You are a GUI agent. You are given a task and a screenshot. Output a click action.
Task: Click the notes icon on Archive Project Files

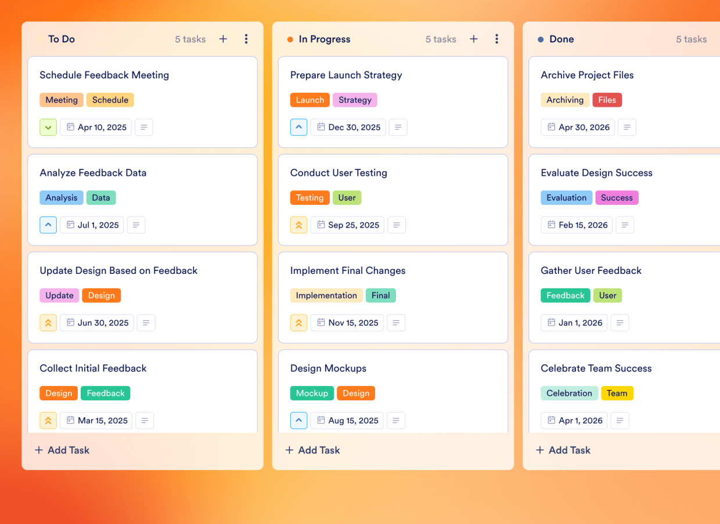pyautogui.click(x=627, y=127)
